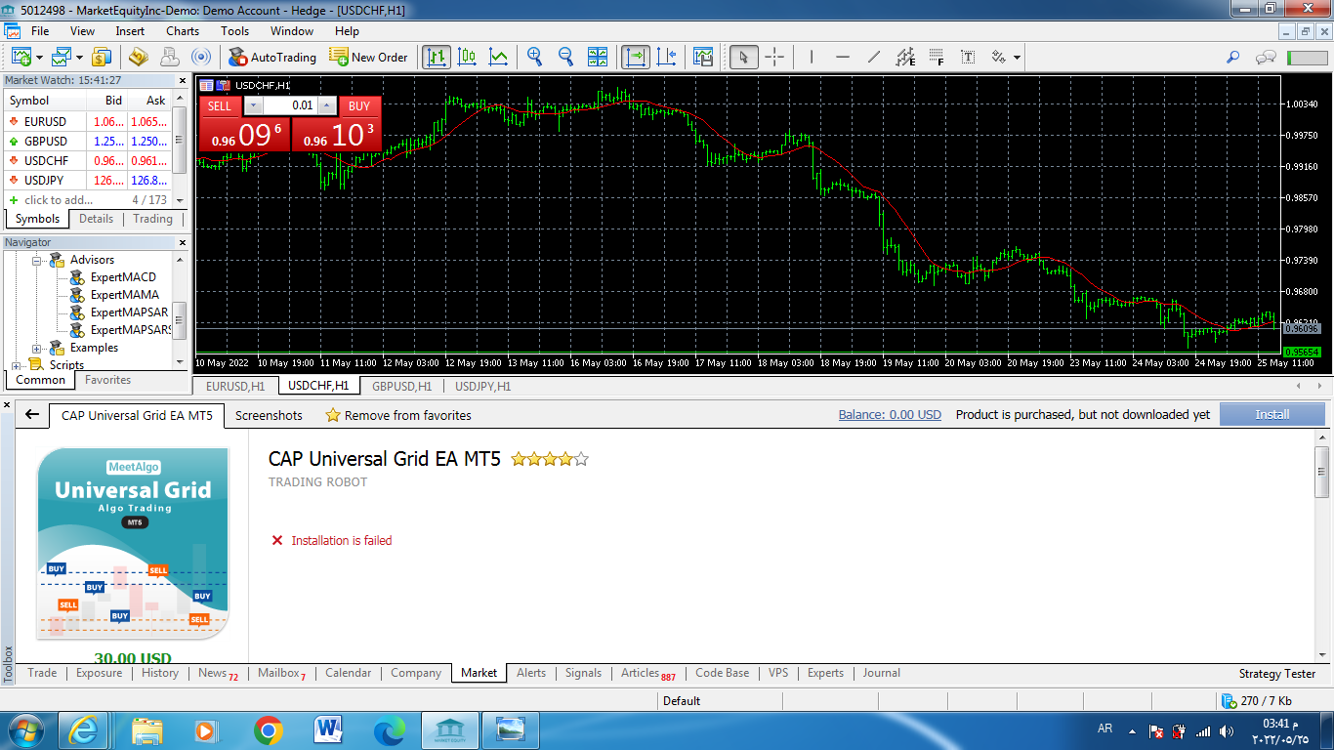Open the chart templates icon
Screen dimensions: 1334x750
tap(703, 57)
